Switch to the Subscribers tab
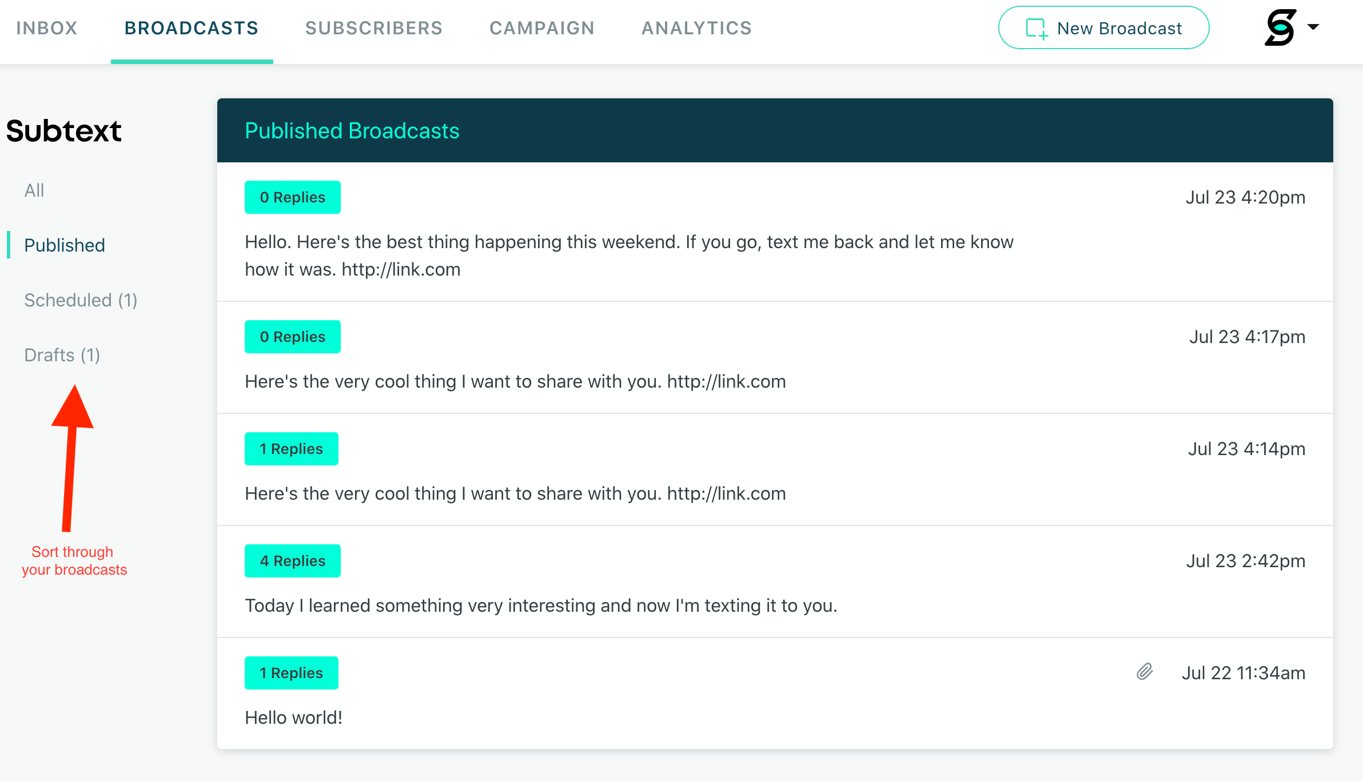The height and width of the screenshot is (781, 1363). 374,28
